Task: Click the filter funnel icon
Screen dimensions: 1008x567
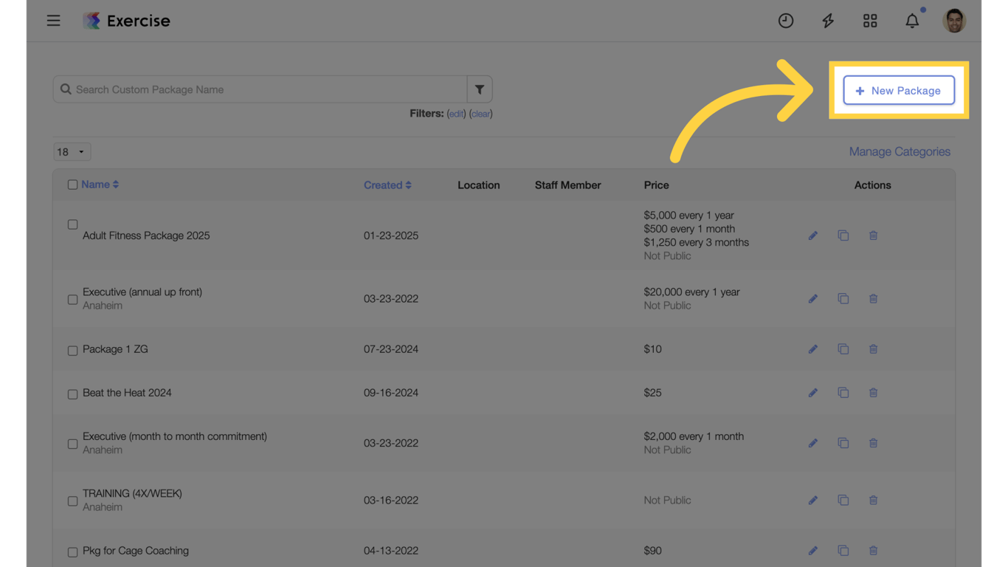Action: pyautogui.click(x=480, y=89)
